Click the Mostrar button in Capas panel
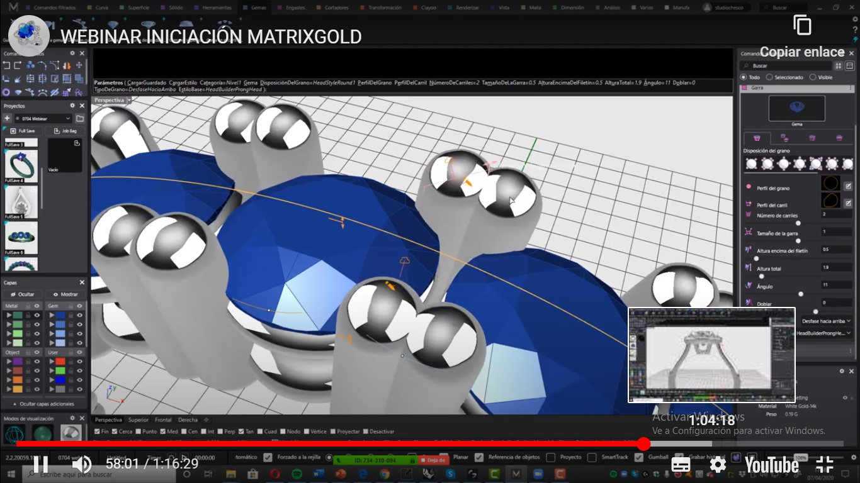Image resolution: width=860 pixels, height=483 pixels. click(65, 294)
